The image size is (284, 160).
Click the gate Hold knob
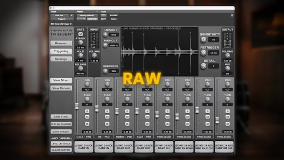tap(81, 56)
